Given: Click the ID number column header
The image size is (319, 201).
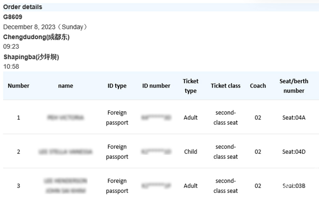Looking at the screenshot, I should click(x=156, y=86).
